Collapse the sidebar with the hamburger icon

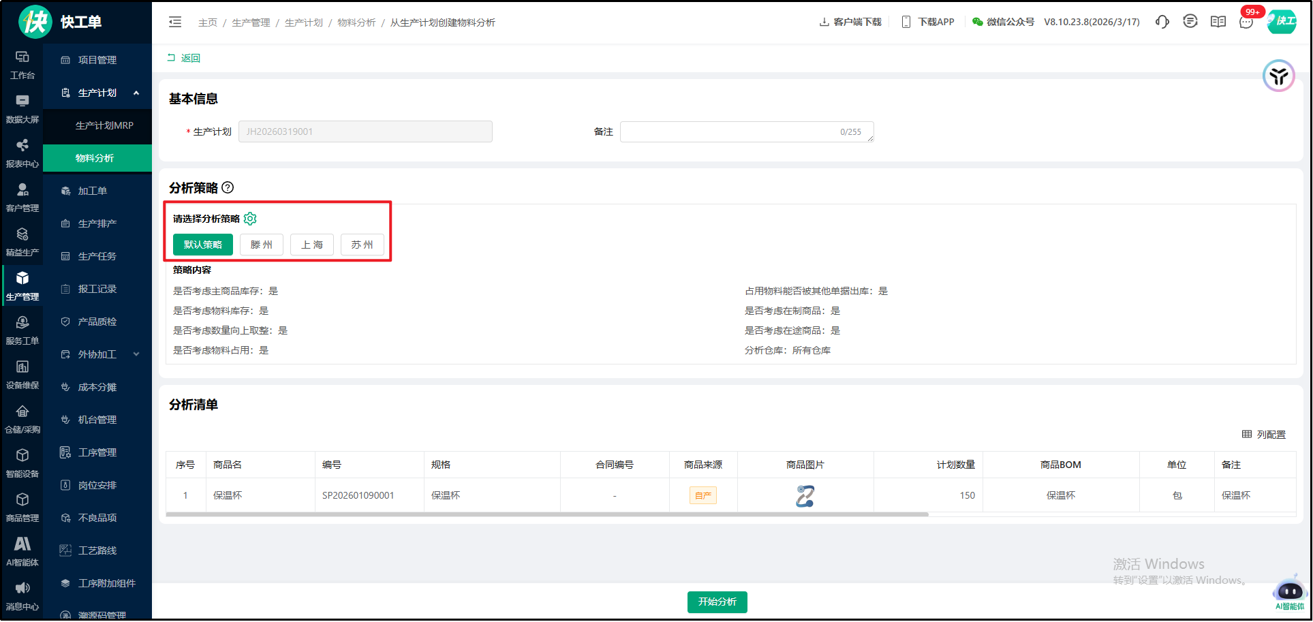point(175,22)
